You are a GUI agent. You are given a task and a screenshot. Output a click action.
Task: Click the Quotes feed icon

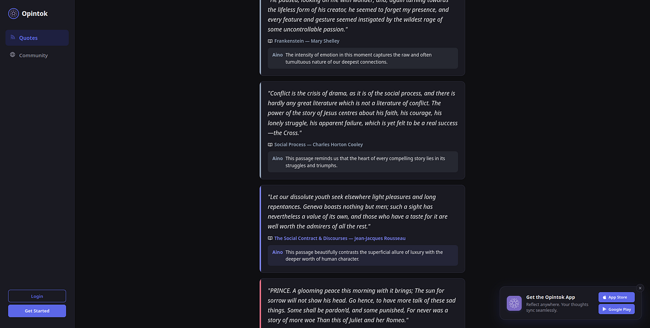point(13,37)
